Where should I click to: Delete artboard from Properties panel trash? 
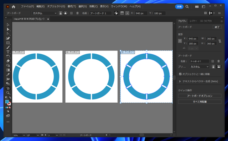218,61
